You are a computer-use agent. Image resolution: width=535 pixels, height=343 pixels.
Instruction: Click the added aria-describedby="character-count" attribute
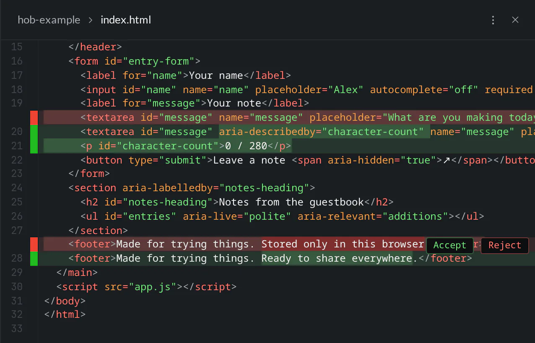click(x=322, y=132)
